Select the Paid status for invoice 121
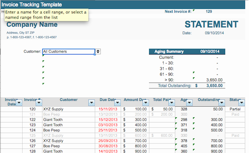Screen dimensions: 249x153 (x=235, y=114)
